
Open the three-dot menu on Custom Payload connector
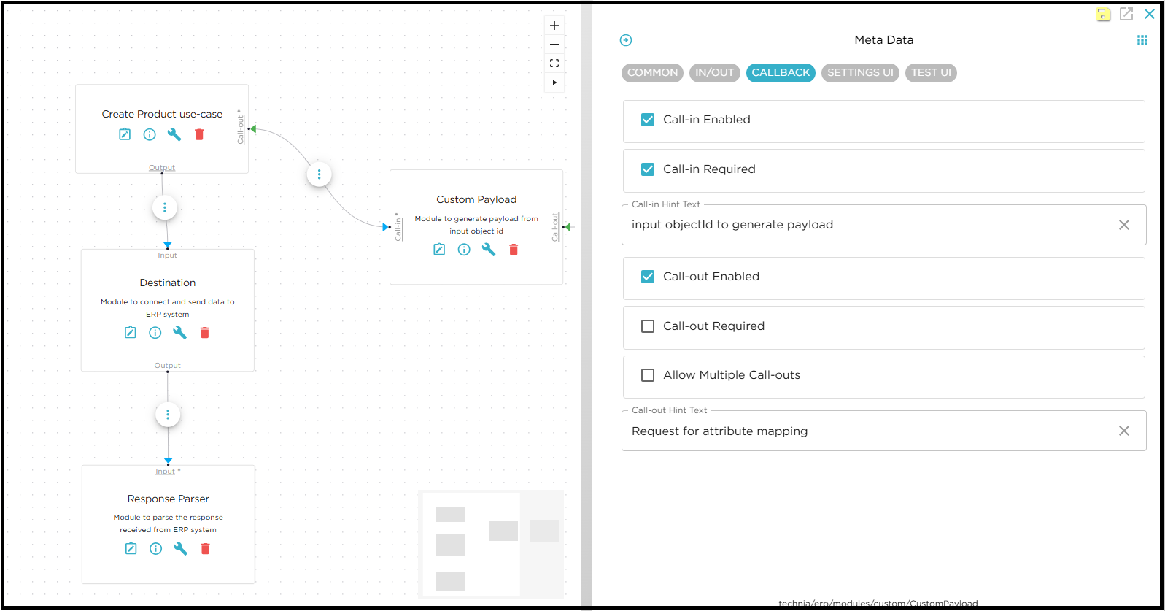click(320, 174)
